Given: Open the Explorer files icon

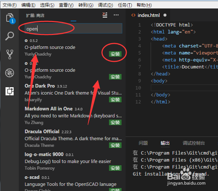Looking at the screenshot, I should (10, 18).
